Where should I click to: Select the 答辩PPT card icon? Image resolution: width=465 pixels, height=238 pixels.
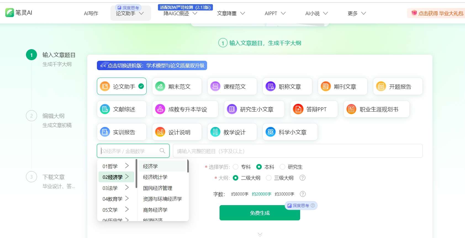coord(298,109)
